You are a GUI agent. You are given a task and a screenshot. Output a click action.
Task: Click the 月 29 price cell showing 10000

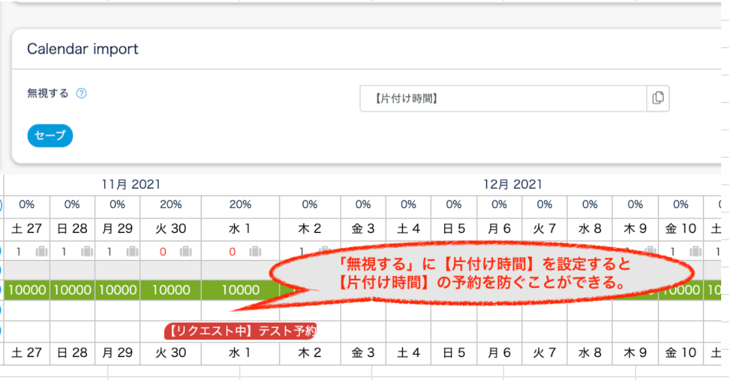pos(118,291)
